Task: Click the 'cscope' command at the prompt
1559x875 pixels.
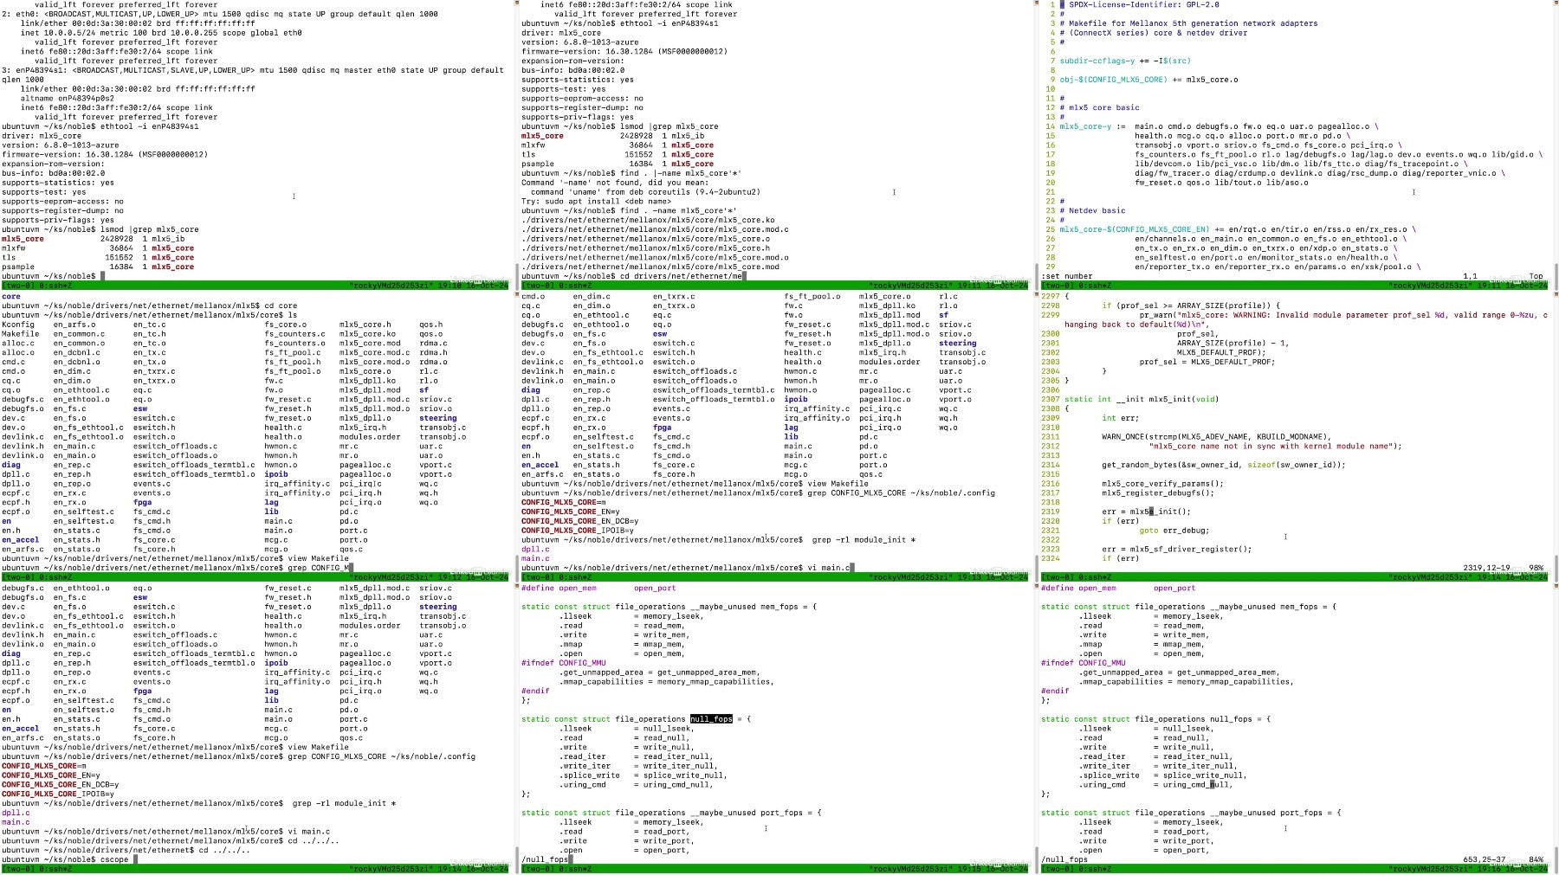Action: [114, 859]
